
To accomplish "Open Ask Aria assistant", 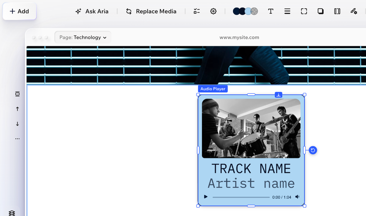I will pos(92,11).
